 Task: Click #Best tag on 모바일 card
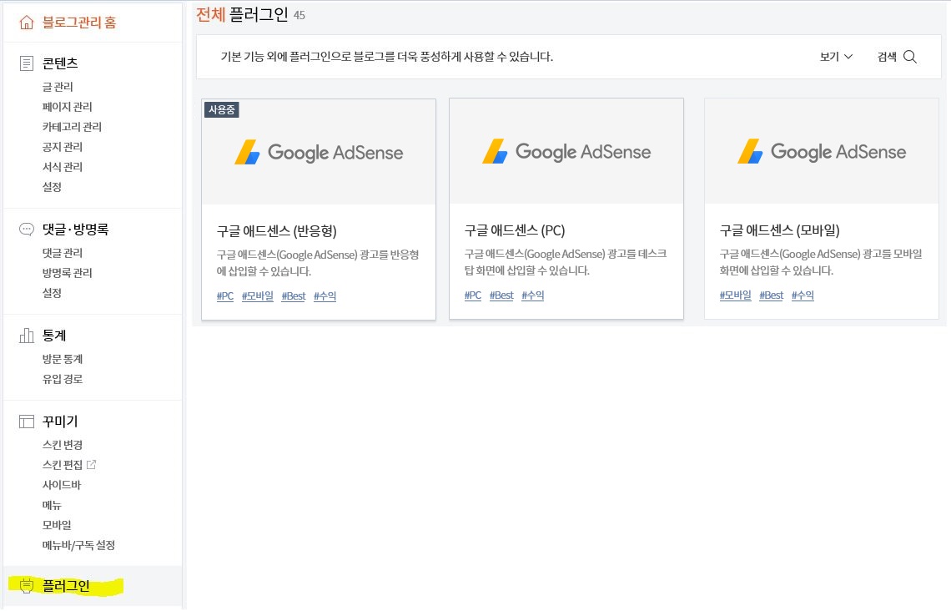pos(772,295)
